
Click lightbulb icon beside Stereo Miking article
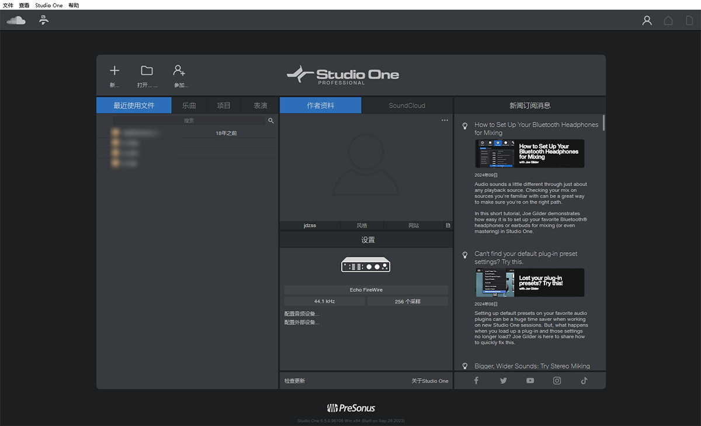(x=465, y=366)
